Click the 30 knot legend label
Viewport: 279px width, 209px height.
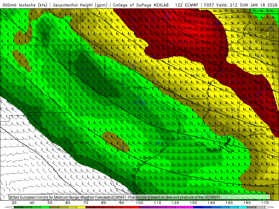14,203
